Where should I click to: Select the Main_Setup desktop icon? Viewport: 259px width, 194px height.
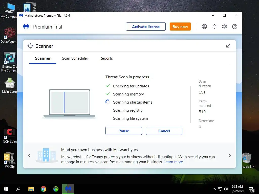click(x=10, y=85)
